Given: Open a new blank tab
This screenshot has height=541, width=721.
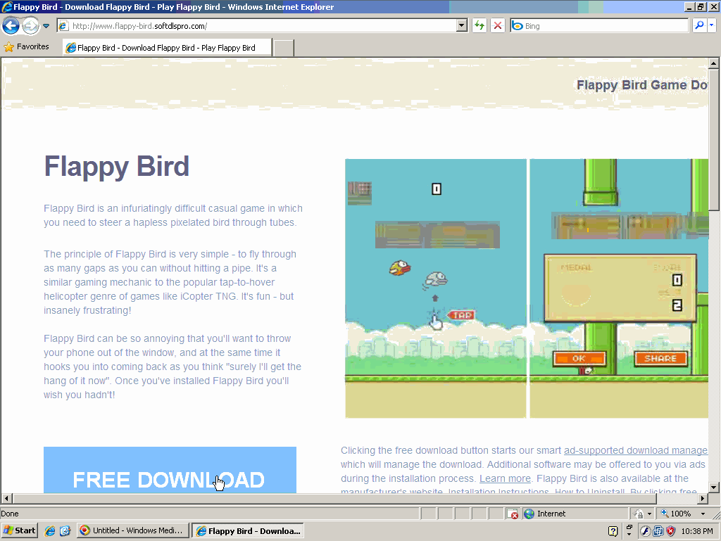Looking at the screenshot, I should pos(284,49).
